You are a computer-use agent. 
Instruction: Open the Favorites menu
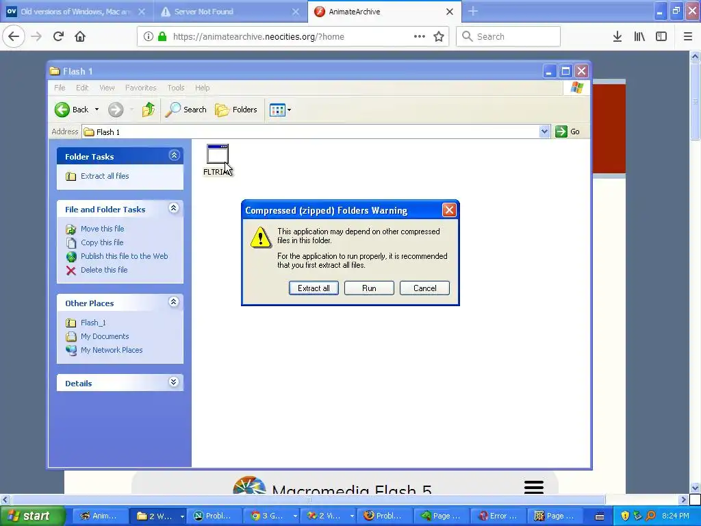[x=140, y=88]
